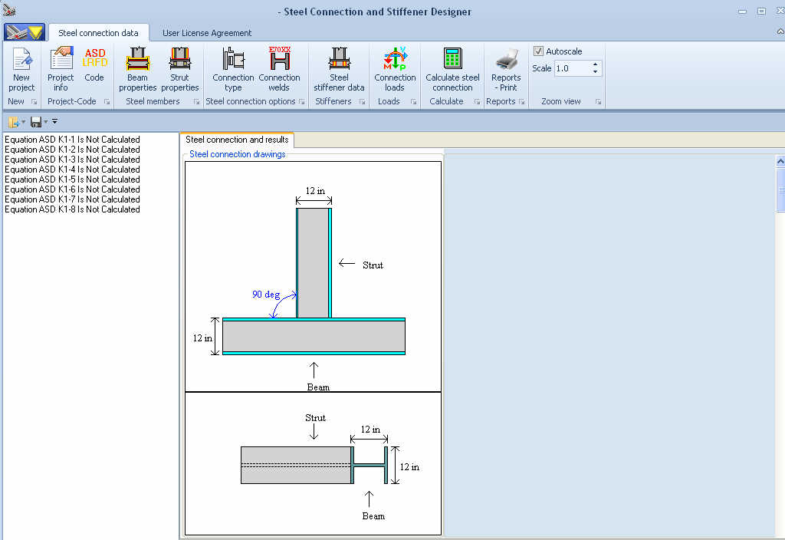This screenshot has height=540, width=785.
Task: Open Connection welds settings
Action: (279, 69)
